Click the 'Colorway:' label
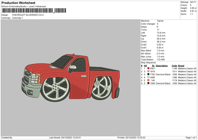198x140 pixels. coord(6,18)
